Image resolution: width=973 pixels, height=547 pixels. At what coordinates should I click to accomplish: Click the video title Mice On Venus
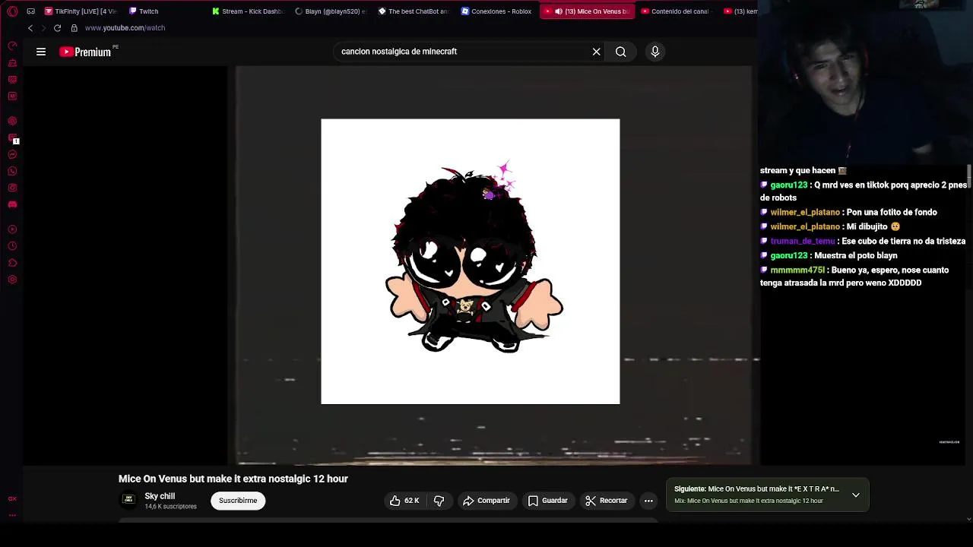(x=233, y=479)
